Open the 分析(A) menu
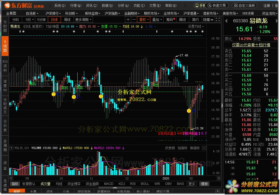The image size is (280, 195). point(123,5)
